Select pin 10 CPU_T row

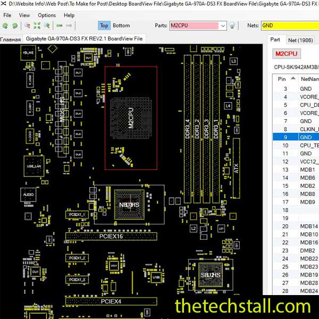pos(296,146)
